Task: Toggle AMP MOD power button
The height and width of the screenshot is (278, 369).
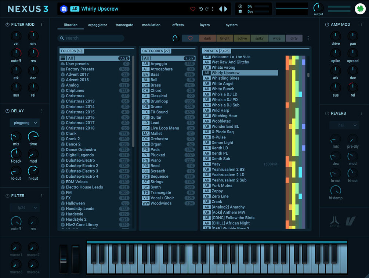Action: click(x=327, y=25)
